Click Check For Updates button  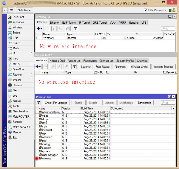(x=56, y=103)
